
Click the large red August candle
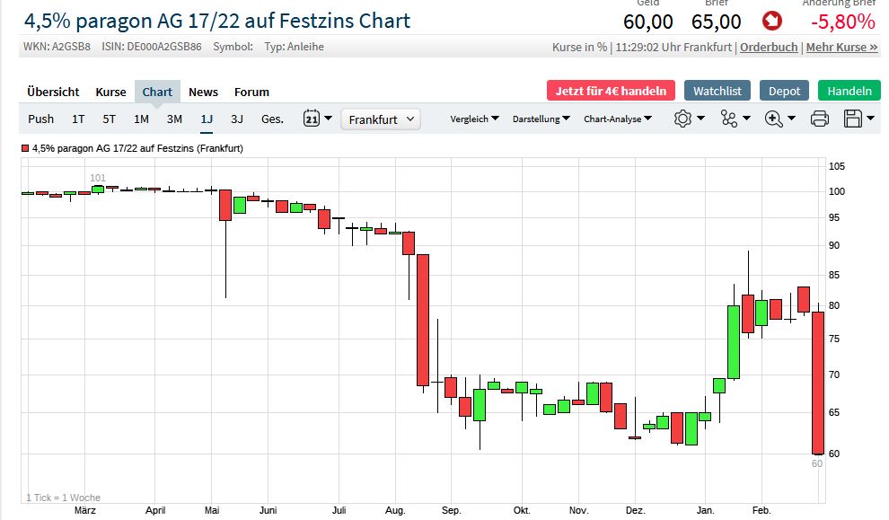pos(422,321)
